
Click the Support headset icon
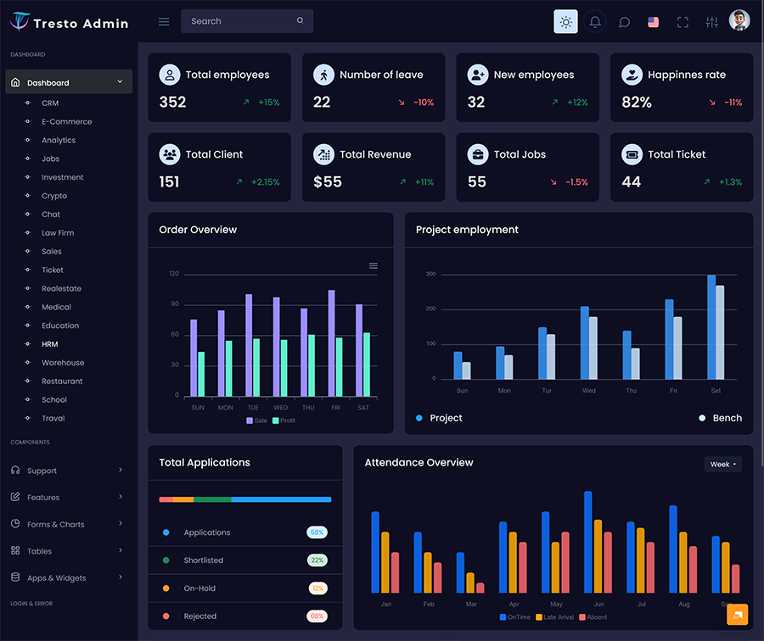pos(15,471)
